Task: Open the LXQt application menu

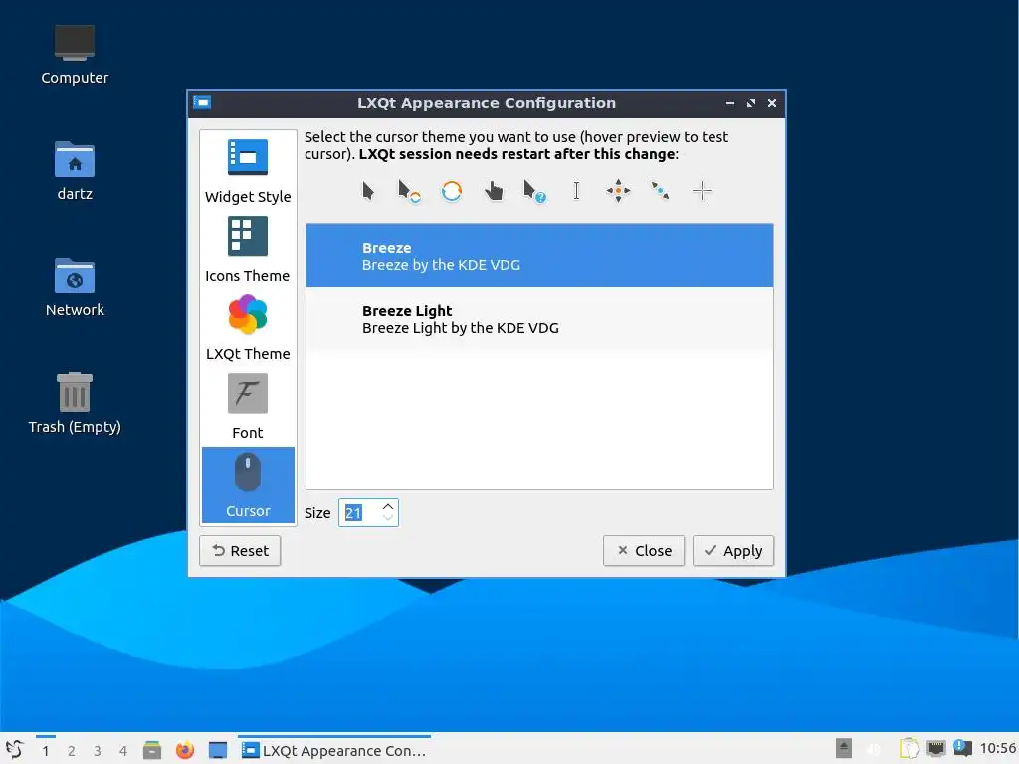Action: [14, 750]
